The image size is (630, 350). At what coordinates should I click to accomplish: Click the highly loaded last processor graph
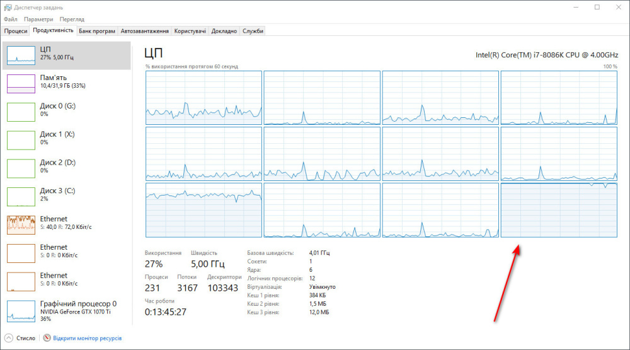click(x=559, y=210)
